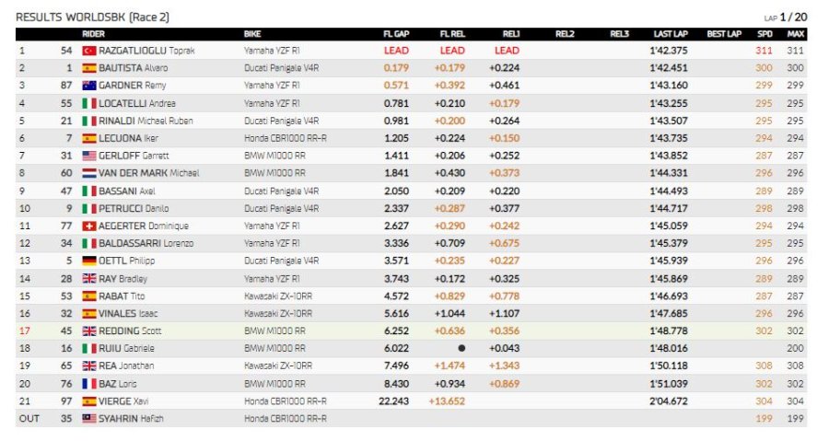Viewport: 829px width, 441px height.
Task: Click the black dot in Ruiu's row
Action: [x=461, y=348]
